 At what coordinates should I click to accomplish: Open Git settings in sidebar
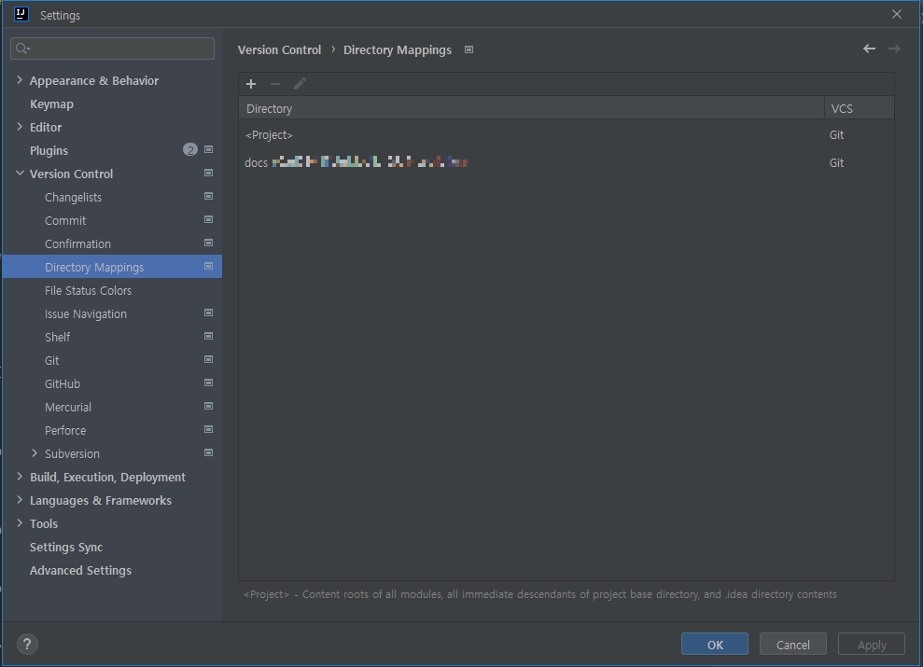(x=52, y=361)
